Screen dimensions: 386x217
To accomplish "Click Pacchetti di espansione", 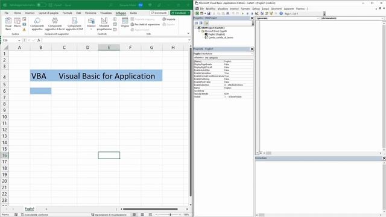I will (x=145, y=24).
